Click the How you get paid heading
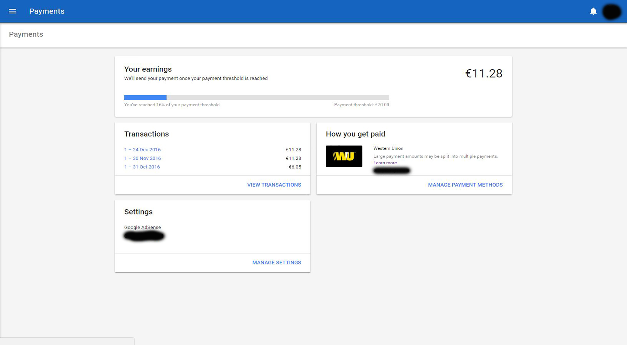This screenshot has width=627, height=345. coord(356,134)
